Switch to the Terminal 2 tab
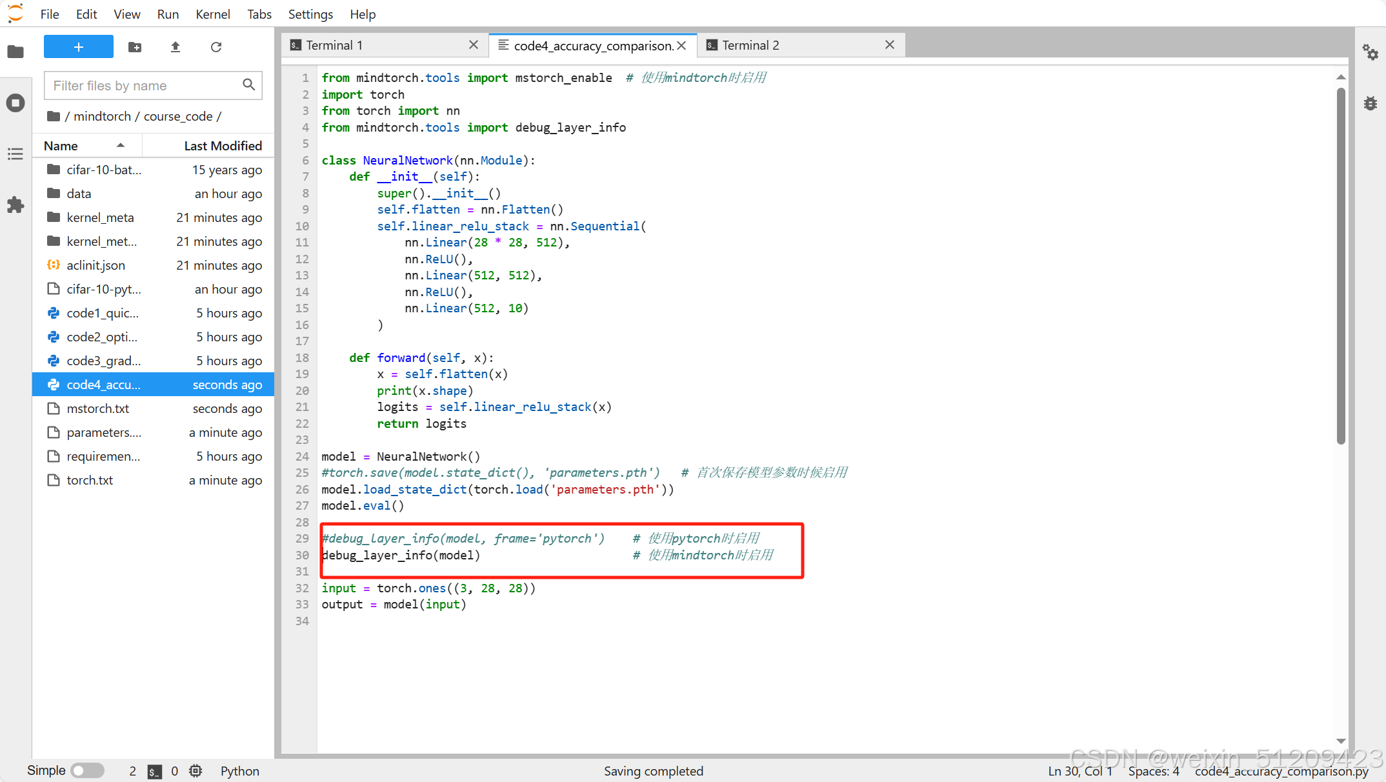The height and width of the screenshot is (782, 1386). coord(750,45)
